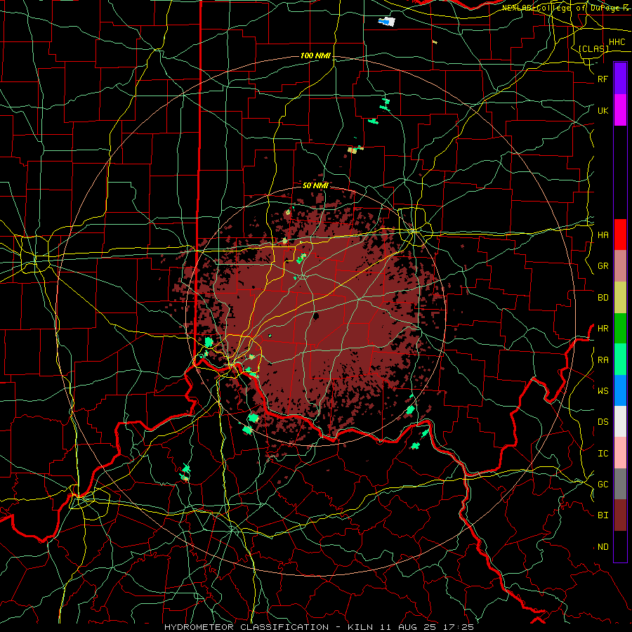Click the "IC" legend label
Image resolution: width=632 pixels, height=632 pixels.
[603, 454]
